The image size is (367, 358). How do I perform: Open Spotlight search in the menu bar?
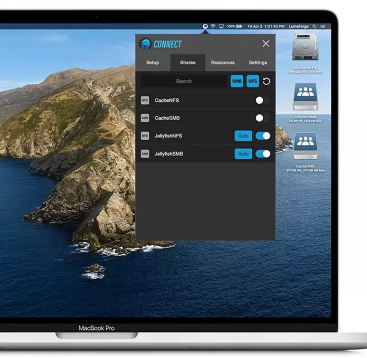tap(314, 26)
